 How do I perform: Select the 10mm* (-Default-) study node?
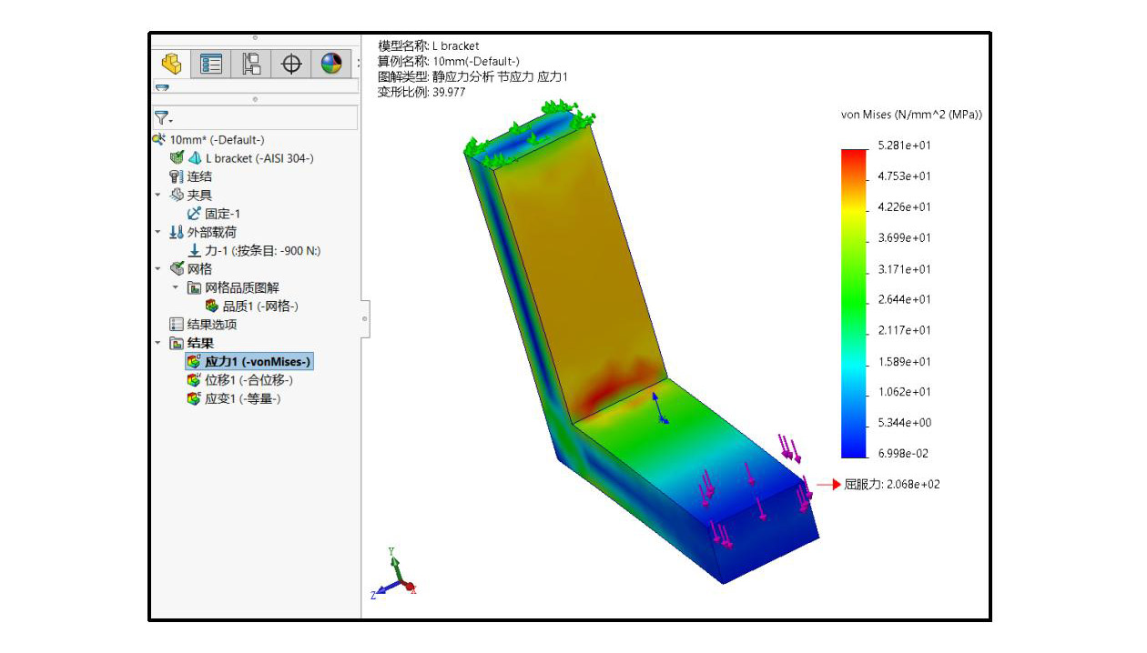point(217,140)
